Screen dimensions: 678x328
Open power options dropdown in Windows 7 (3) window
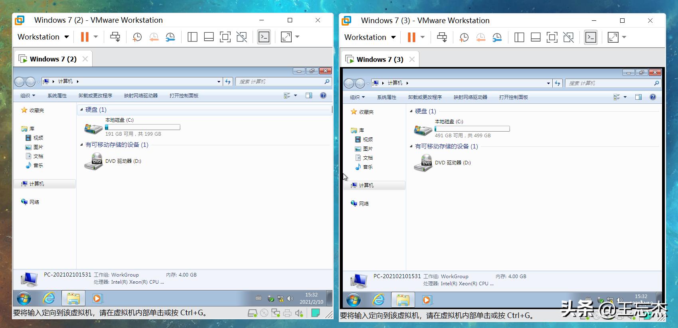pos(423,38)
